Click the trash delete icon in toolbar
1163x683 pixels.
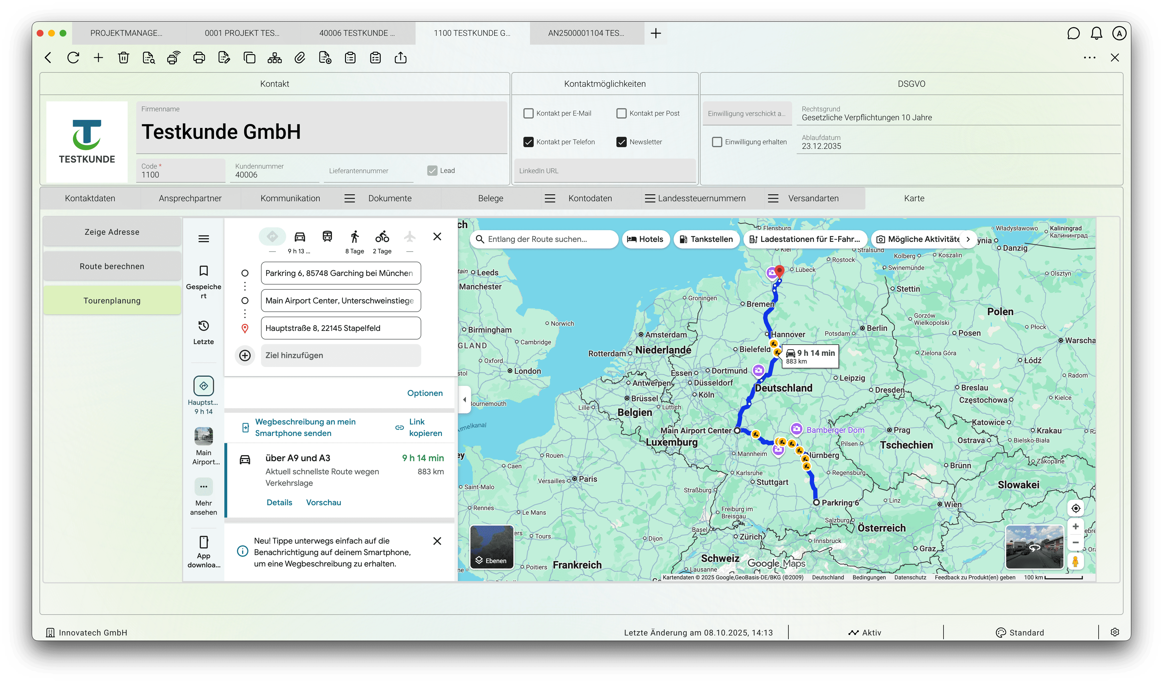pyautogui.click(x=123, y=58)
